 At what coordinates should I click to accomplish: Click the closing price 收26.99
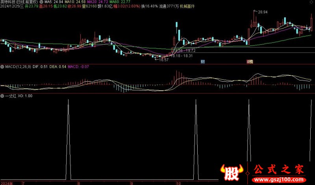pos(74,6)
